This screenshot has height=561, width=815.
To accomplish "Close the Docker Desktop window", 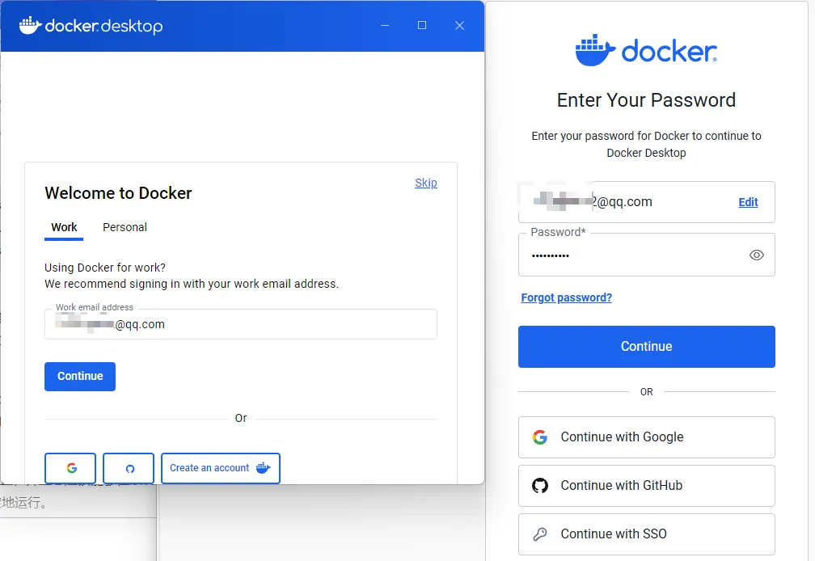I will pos(459,25).
